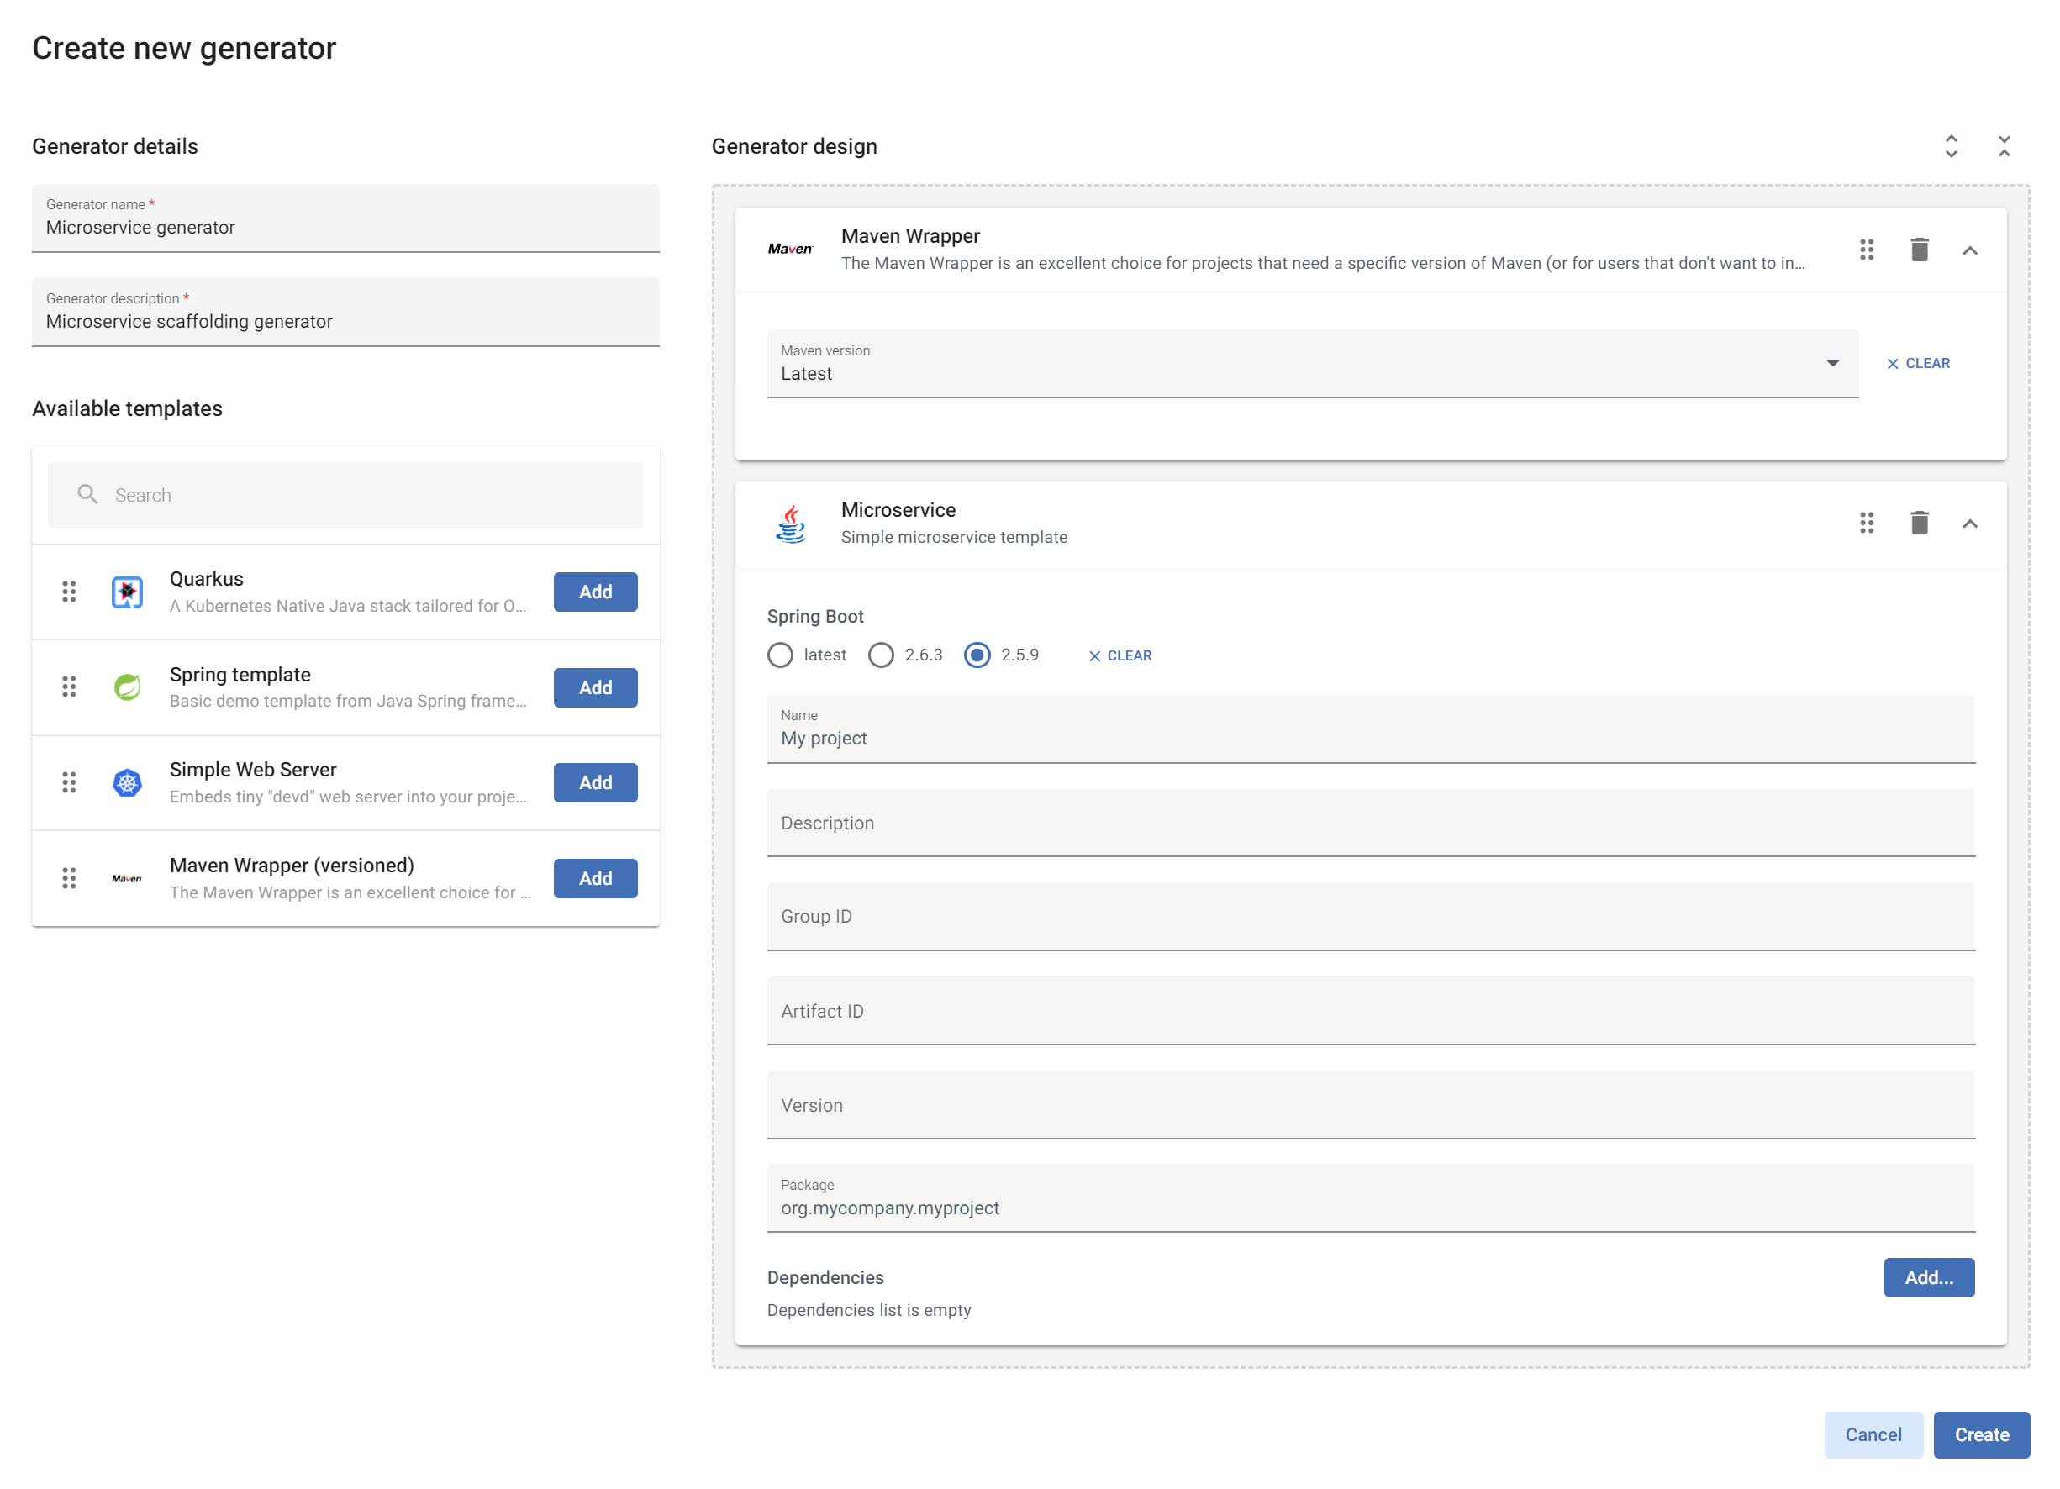The image size is (2060, 1489).
Task: Select Spring Boot version 2.6.3
Action: [x=881, y=655]
